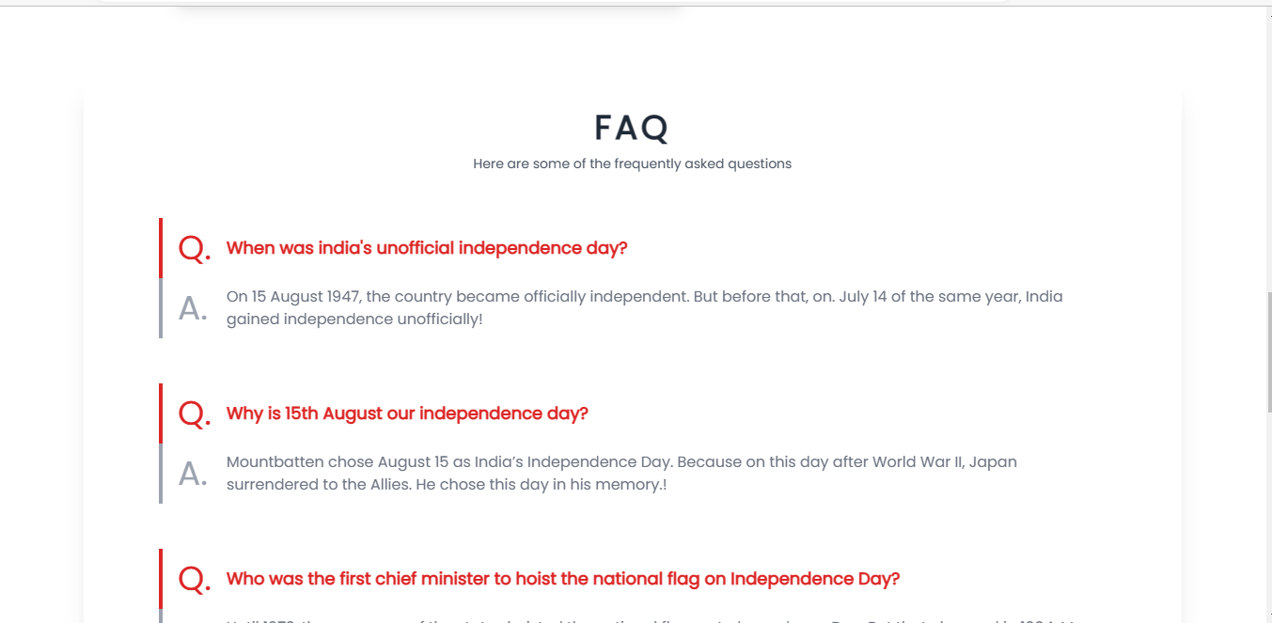Click the FAQ heading
This screenshot has height=623, width=1272.
click(632, 128)
